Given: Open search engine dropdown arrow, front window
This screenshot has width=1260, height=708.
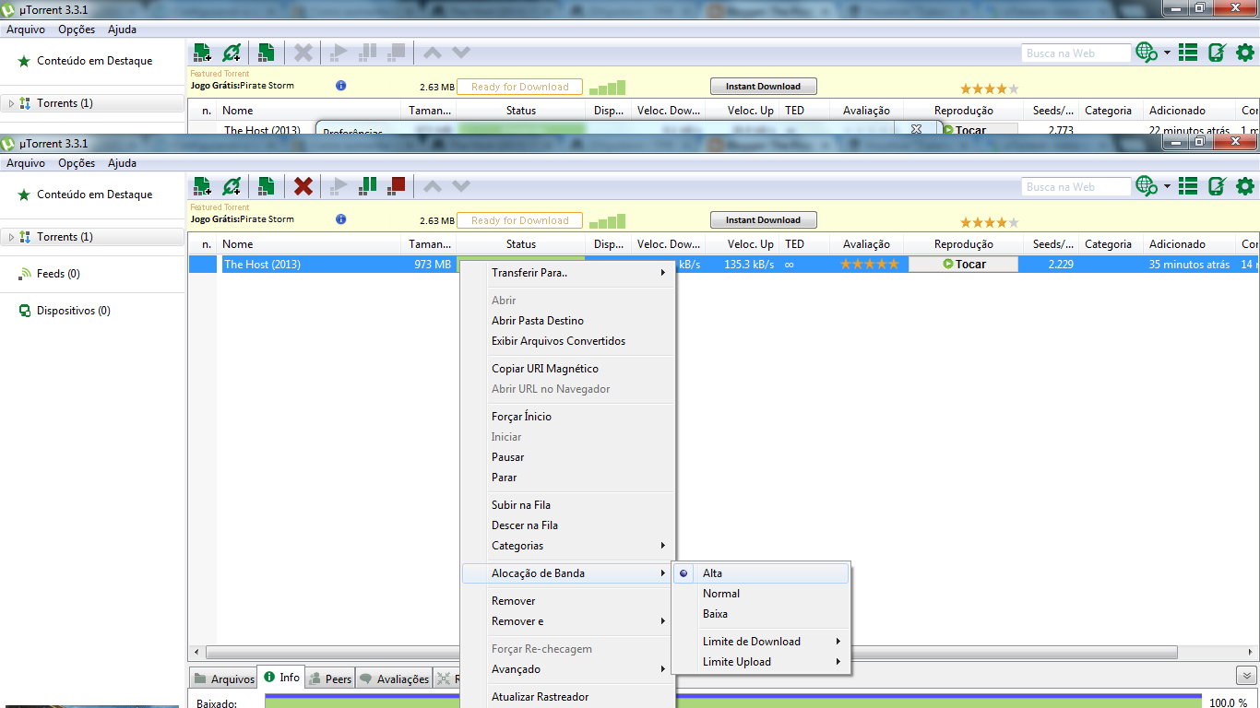Looking at the screenshot, I should (1167, 186).
